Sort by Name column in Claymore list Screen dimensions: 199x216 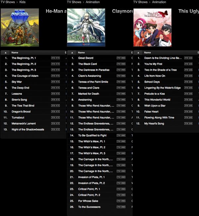coord(82,52)
